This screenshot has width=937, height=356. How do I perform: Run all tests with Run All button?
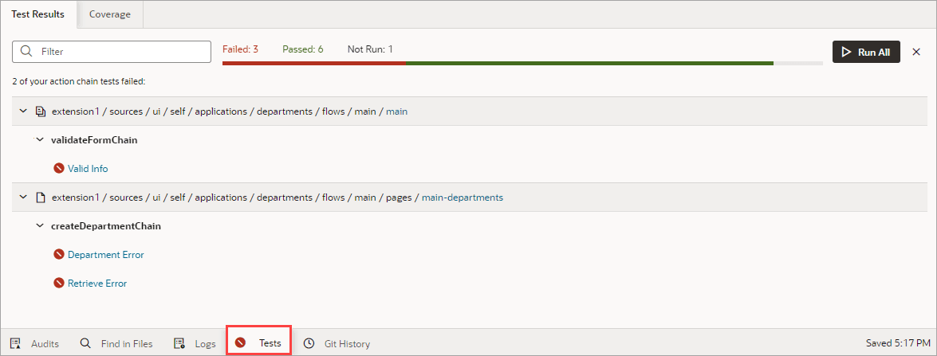[x=866, y=52]
